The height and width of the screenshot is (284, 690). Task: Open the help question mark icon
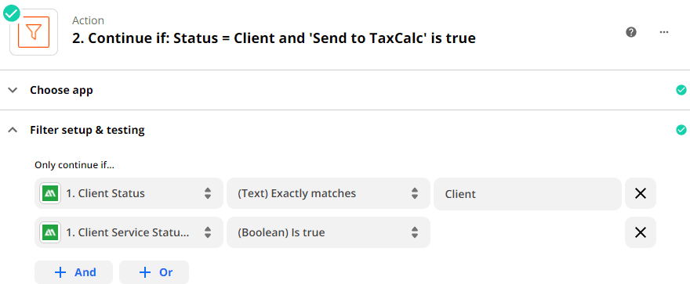pyautogui.click(x=631, y=32)
